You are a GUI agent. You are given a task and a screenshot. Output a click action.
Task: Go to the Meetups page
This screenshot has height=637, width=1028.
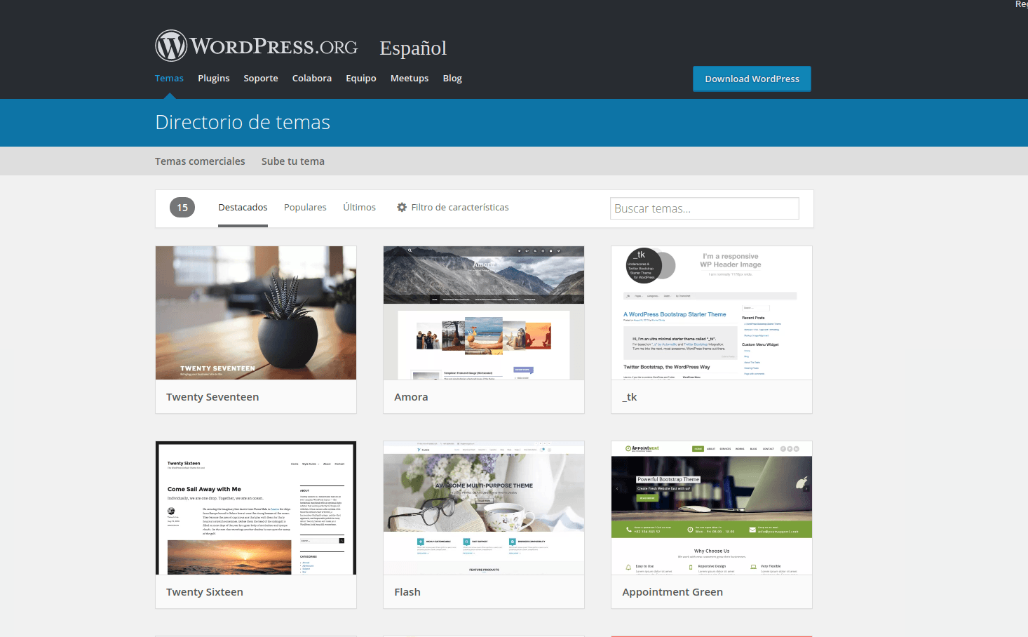tap(410, 79)
